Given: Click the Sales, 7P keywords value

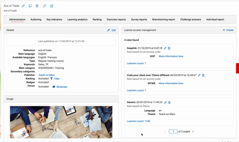Looking at the screenshot, I should [x=43, y=64].
